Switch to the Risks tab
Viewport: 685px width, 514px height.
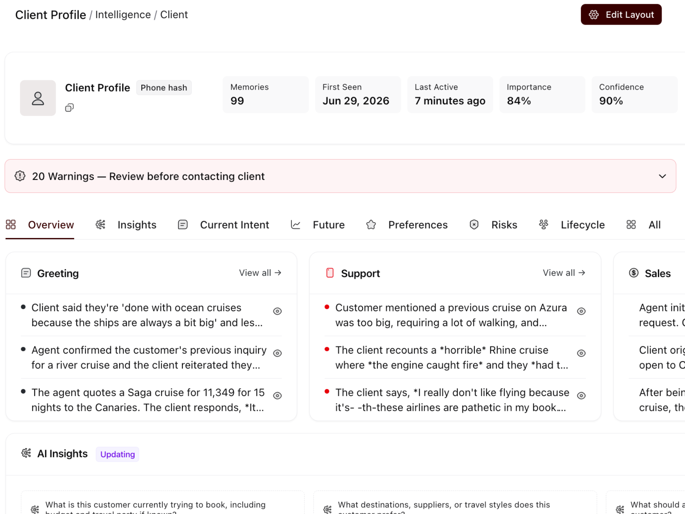[493, 225]
